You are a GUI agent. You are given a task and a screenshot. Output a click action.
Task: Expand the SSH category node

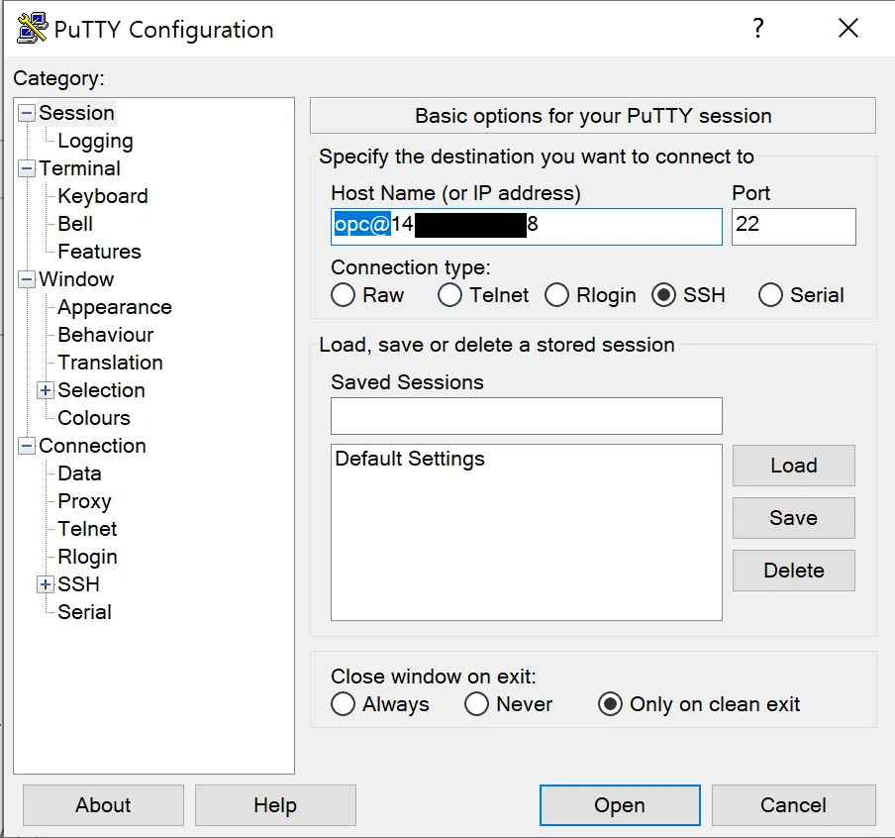pos(46,584)
